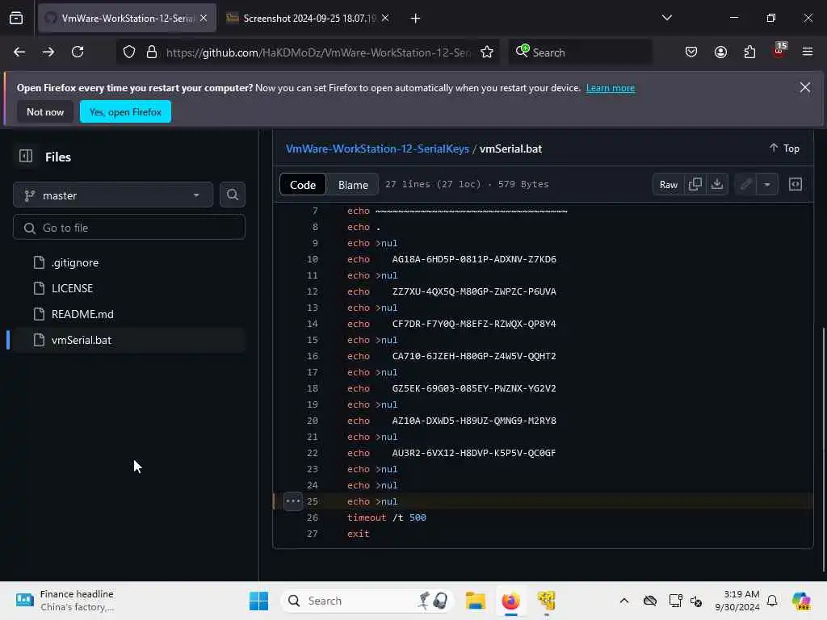This screenshot has height=620, width=827.
Task: Choose Not now in notification bar
Action: tap(45, 111)
